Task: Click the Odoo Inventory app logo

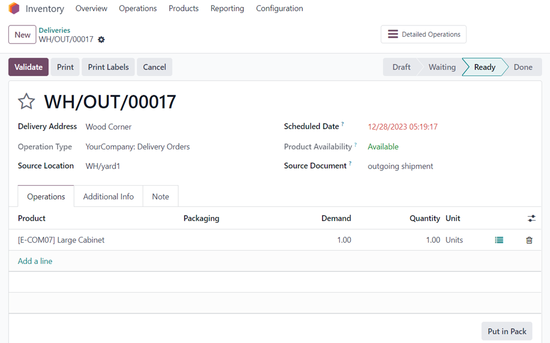Action: tap(14, 8)
